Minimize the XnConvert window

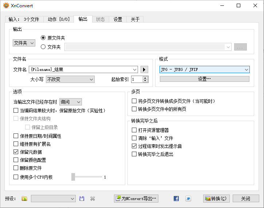[x=222, y=5]
